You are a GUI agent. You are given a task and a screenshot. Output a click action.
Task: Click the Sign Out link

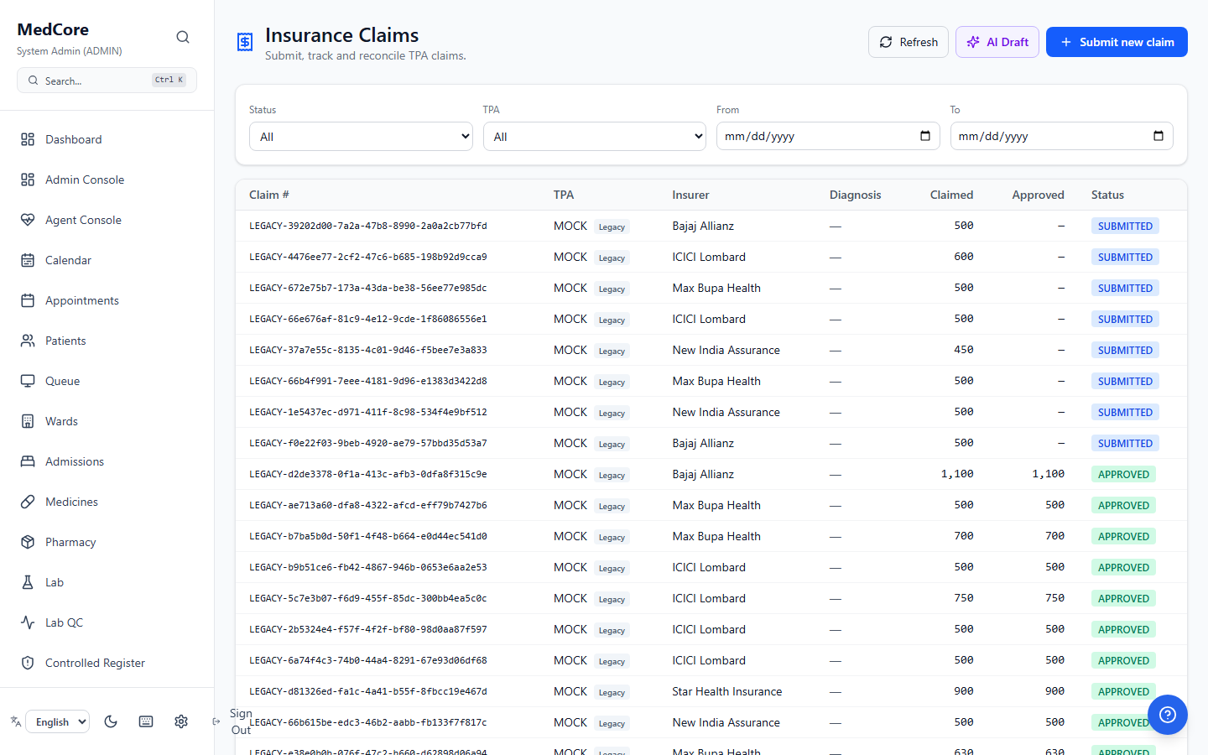[x=241, y=721]
